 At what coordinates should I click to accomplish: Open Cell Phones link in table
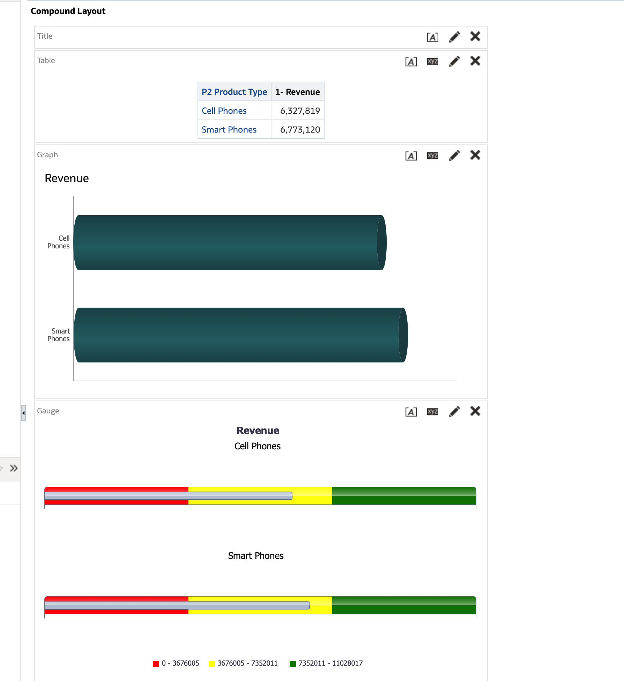tap(224, 111)
